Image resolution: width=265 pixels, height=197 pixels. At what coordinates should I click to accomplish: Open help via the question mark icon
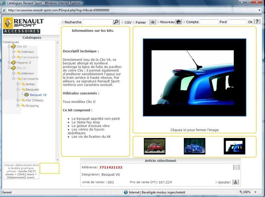[257, 22]
